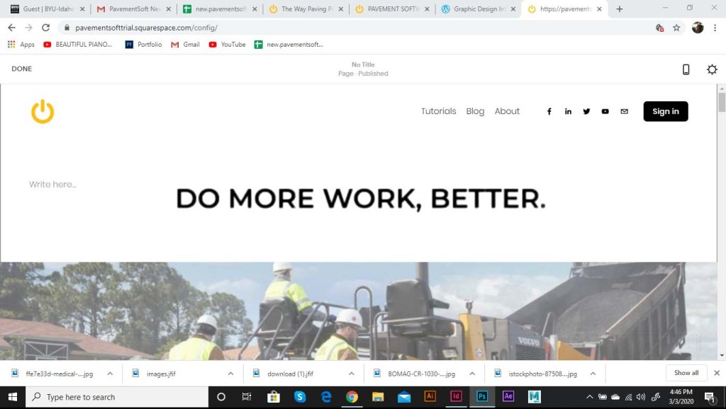Expand options for images.jfif download
This screenshot has width=726, height=409.
point(231,374)
